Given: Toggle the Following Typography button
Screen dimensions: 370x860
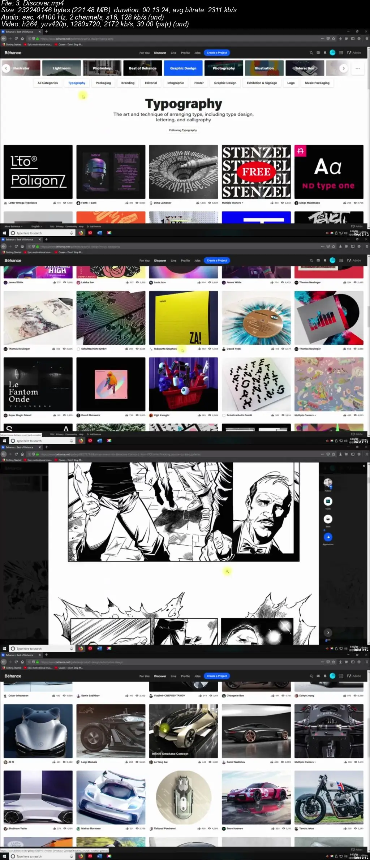Looking at the screenshot, I should tap(183, 130).
